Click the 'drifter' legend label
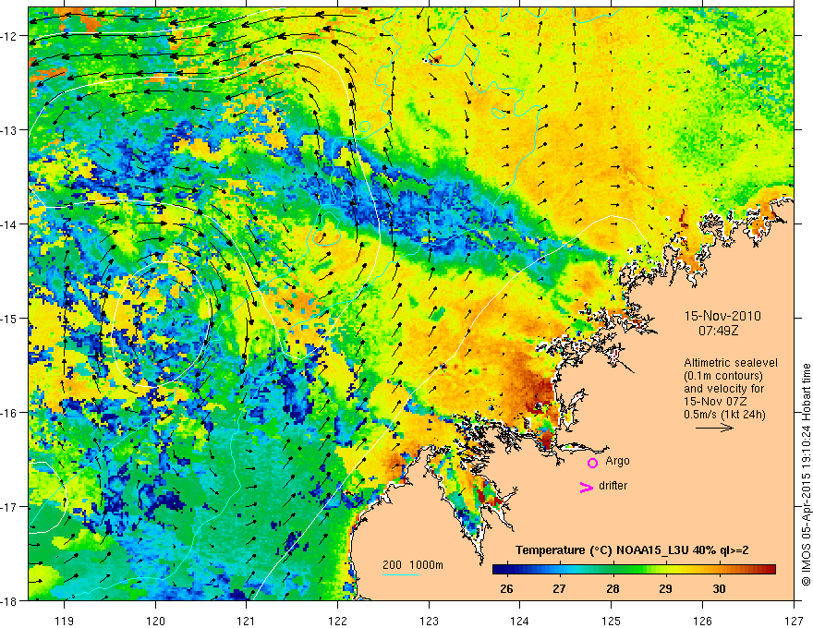Viewport: 813px width, 628px height. coord(613,486)
